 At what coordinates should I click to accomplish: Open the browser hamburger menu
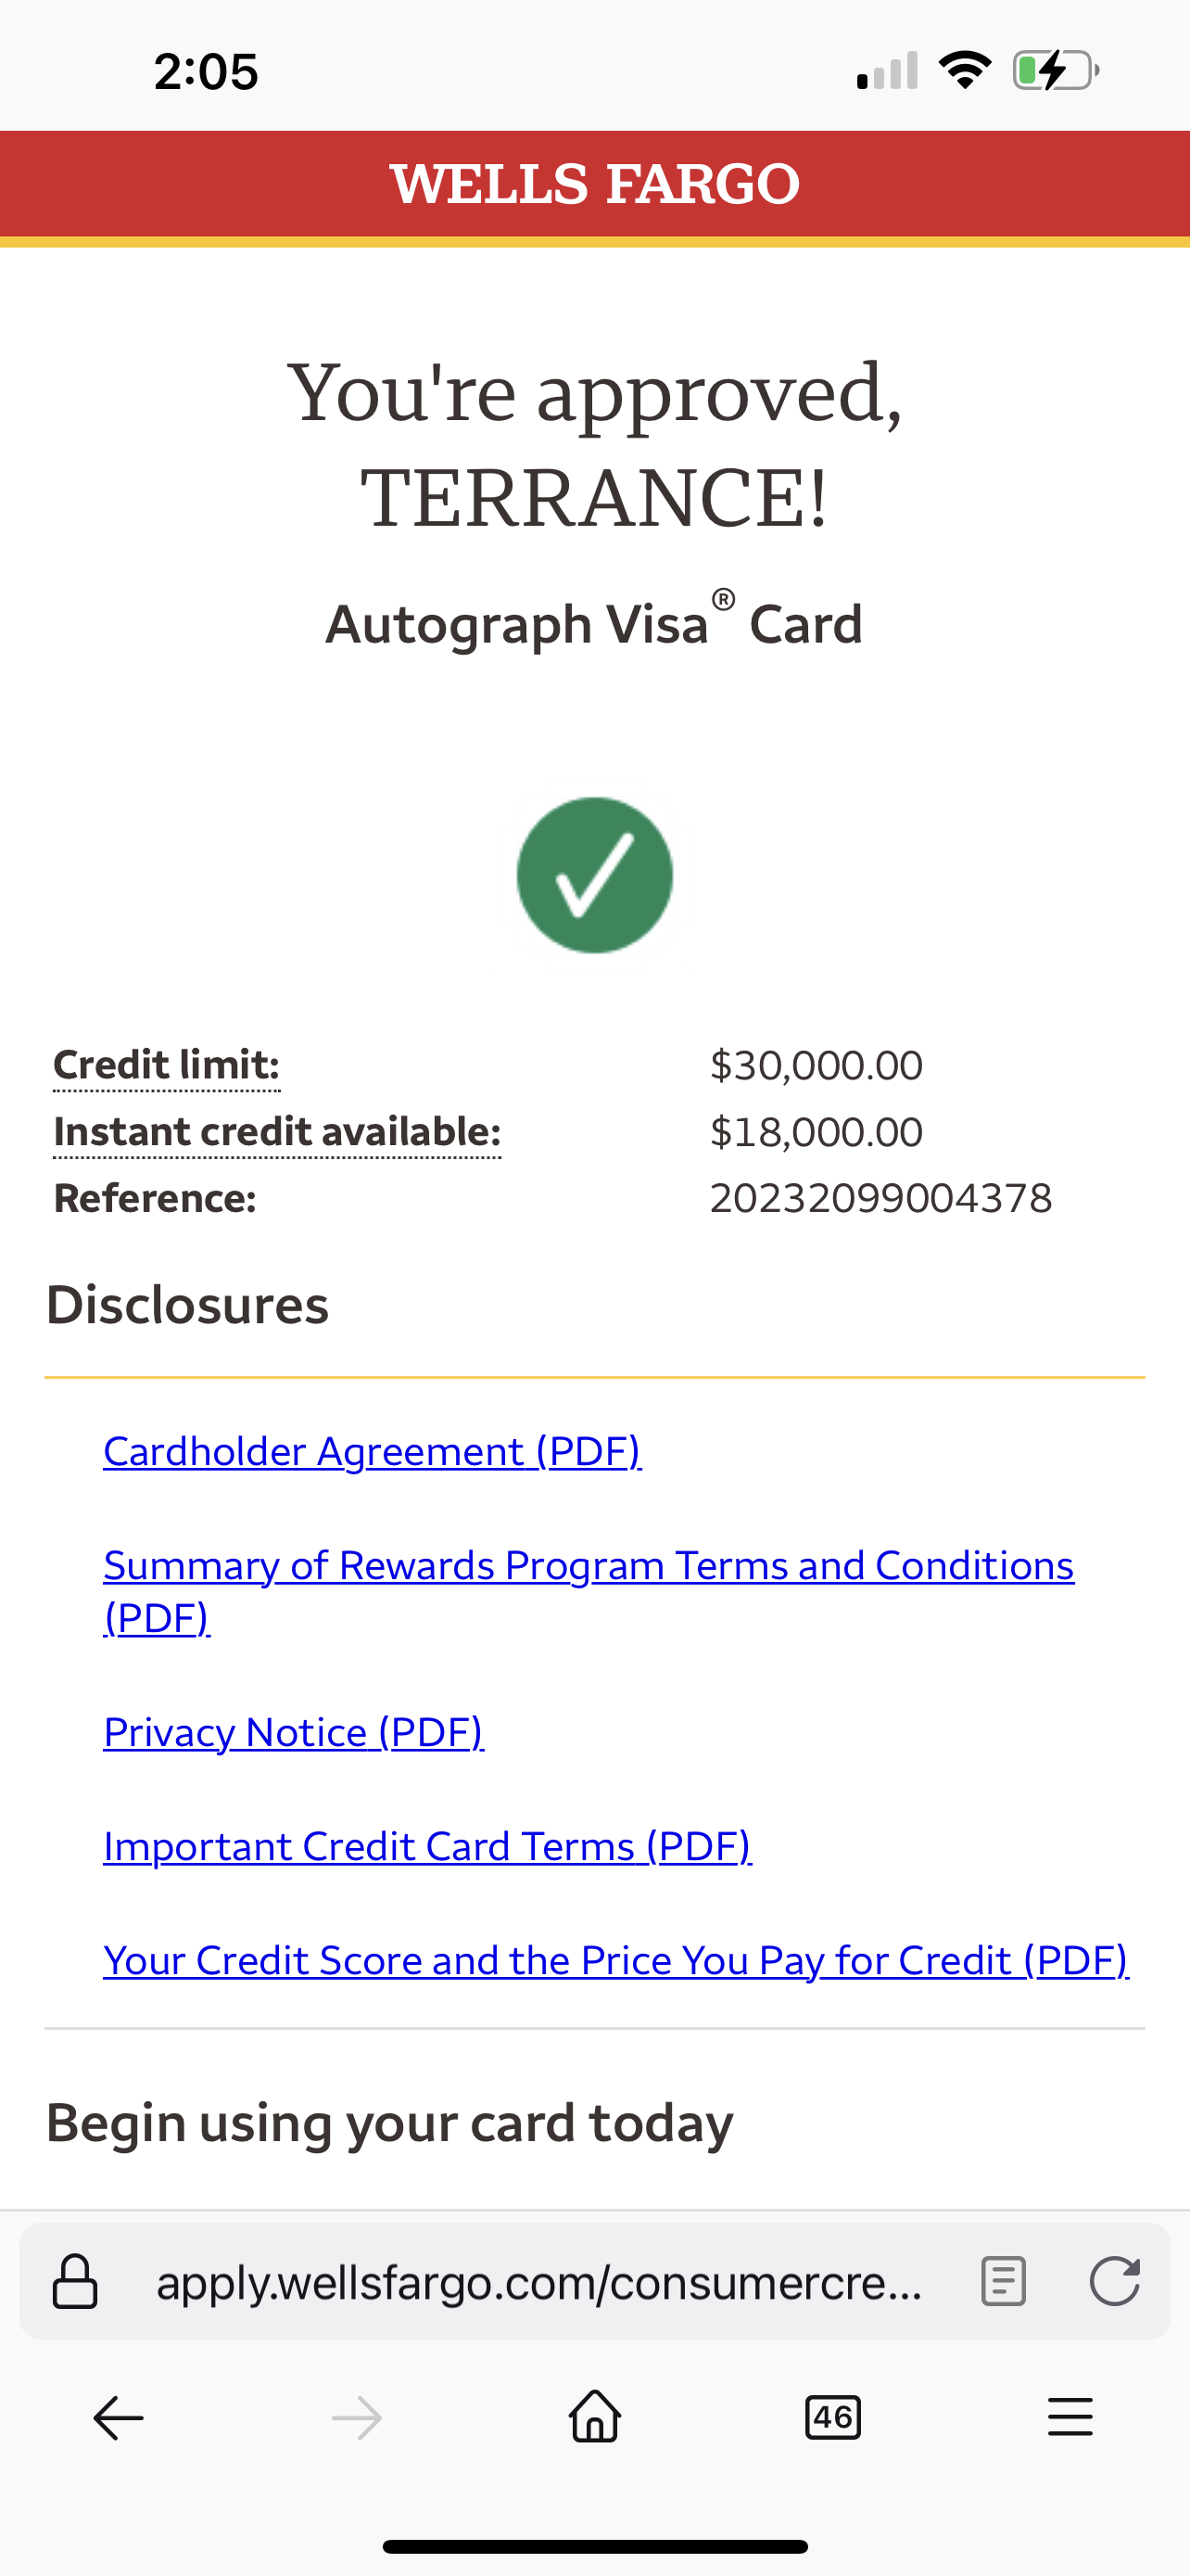tap(1070, 2418)
